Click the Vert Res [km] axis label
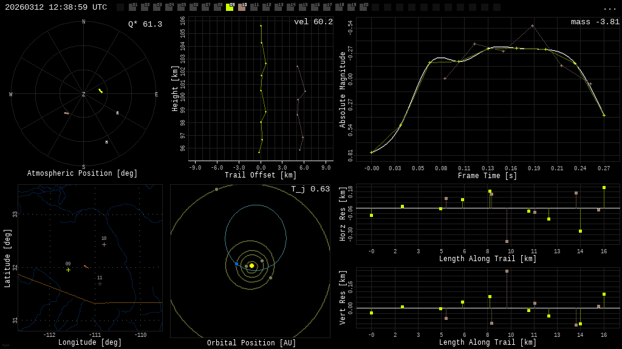This screenshot has width=622, height=349. point(343,297)
